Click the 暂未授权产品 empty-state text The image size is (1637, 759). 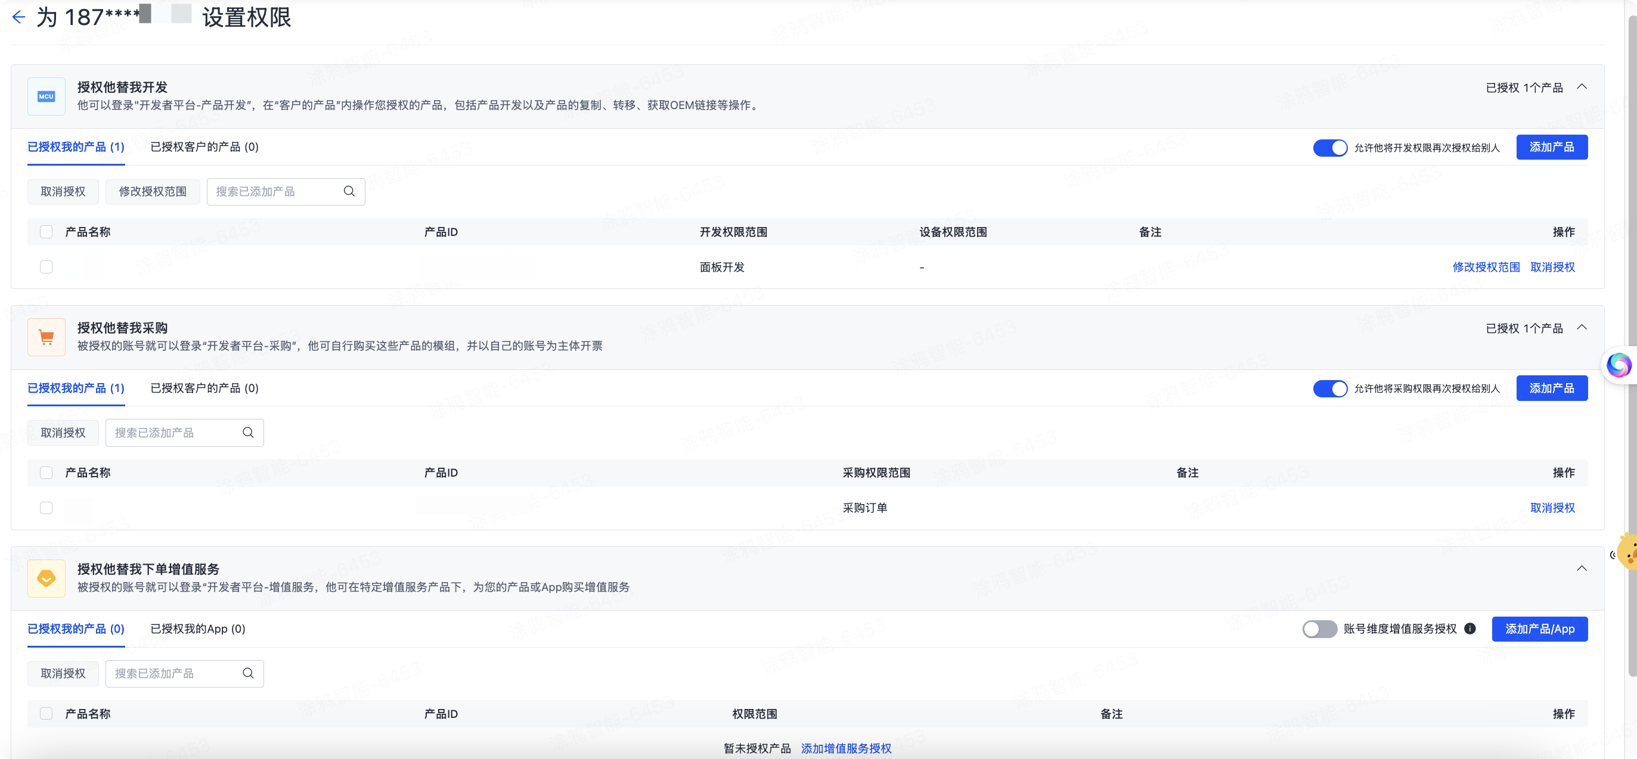coord(757,748)
